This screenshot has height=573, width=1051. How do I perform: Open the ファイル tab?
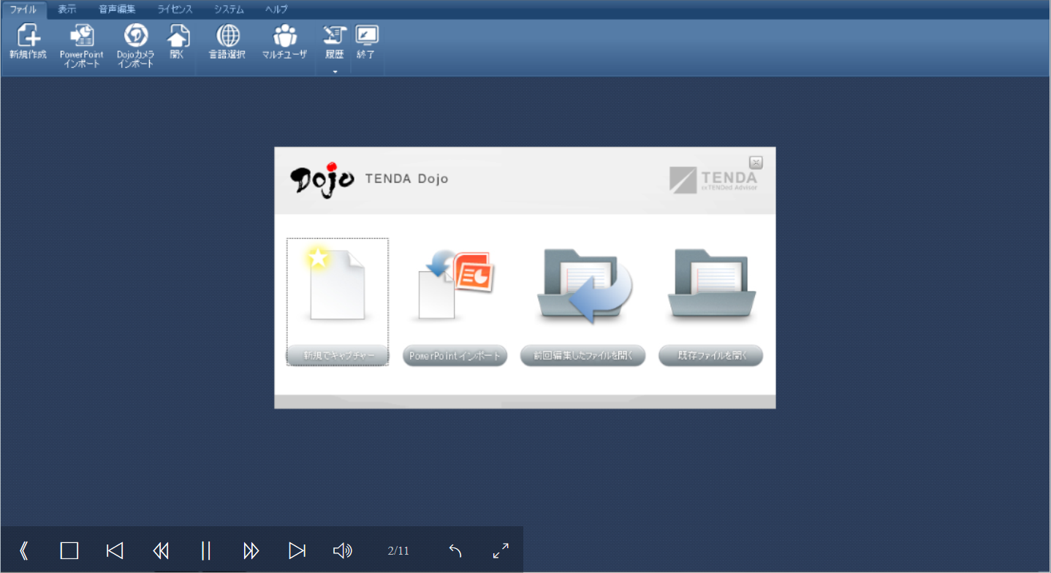point(23,10)
